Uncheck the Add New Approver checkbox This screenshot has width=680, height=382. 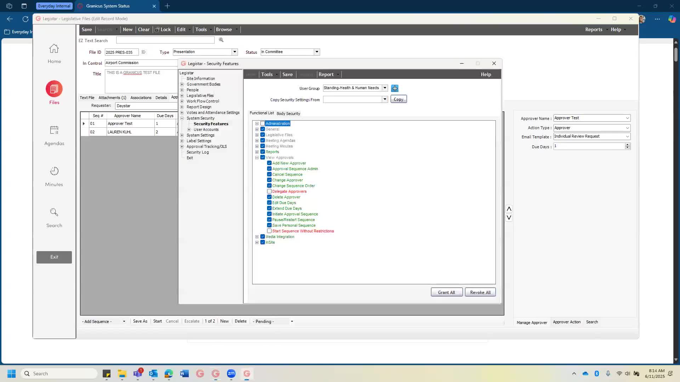pyautogui.click(x=269, y=163)
